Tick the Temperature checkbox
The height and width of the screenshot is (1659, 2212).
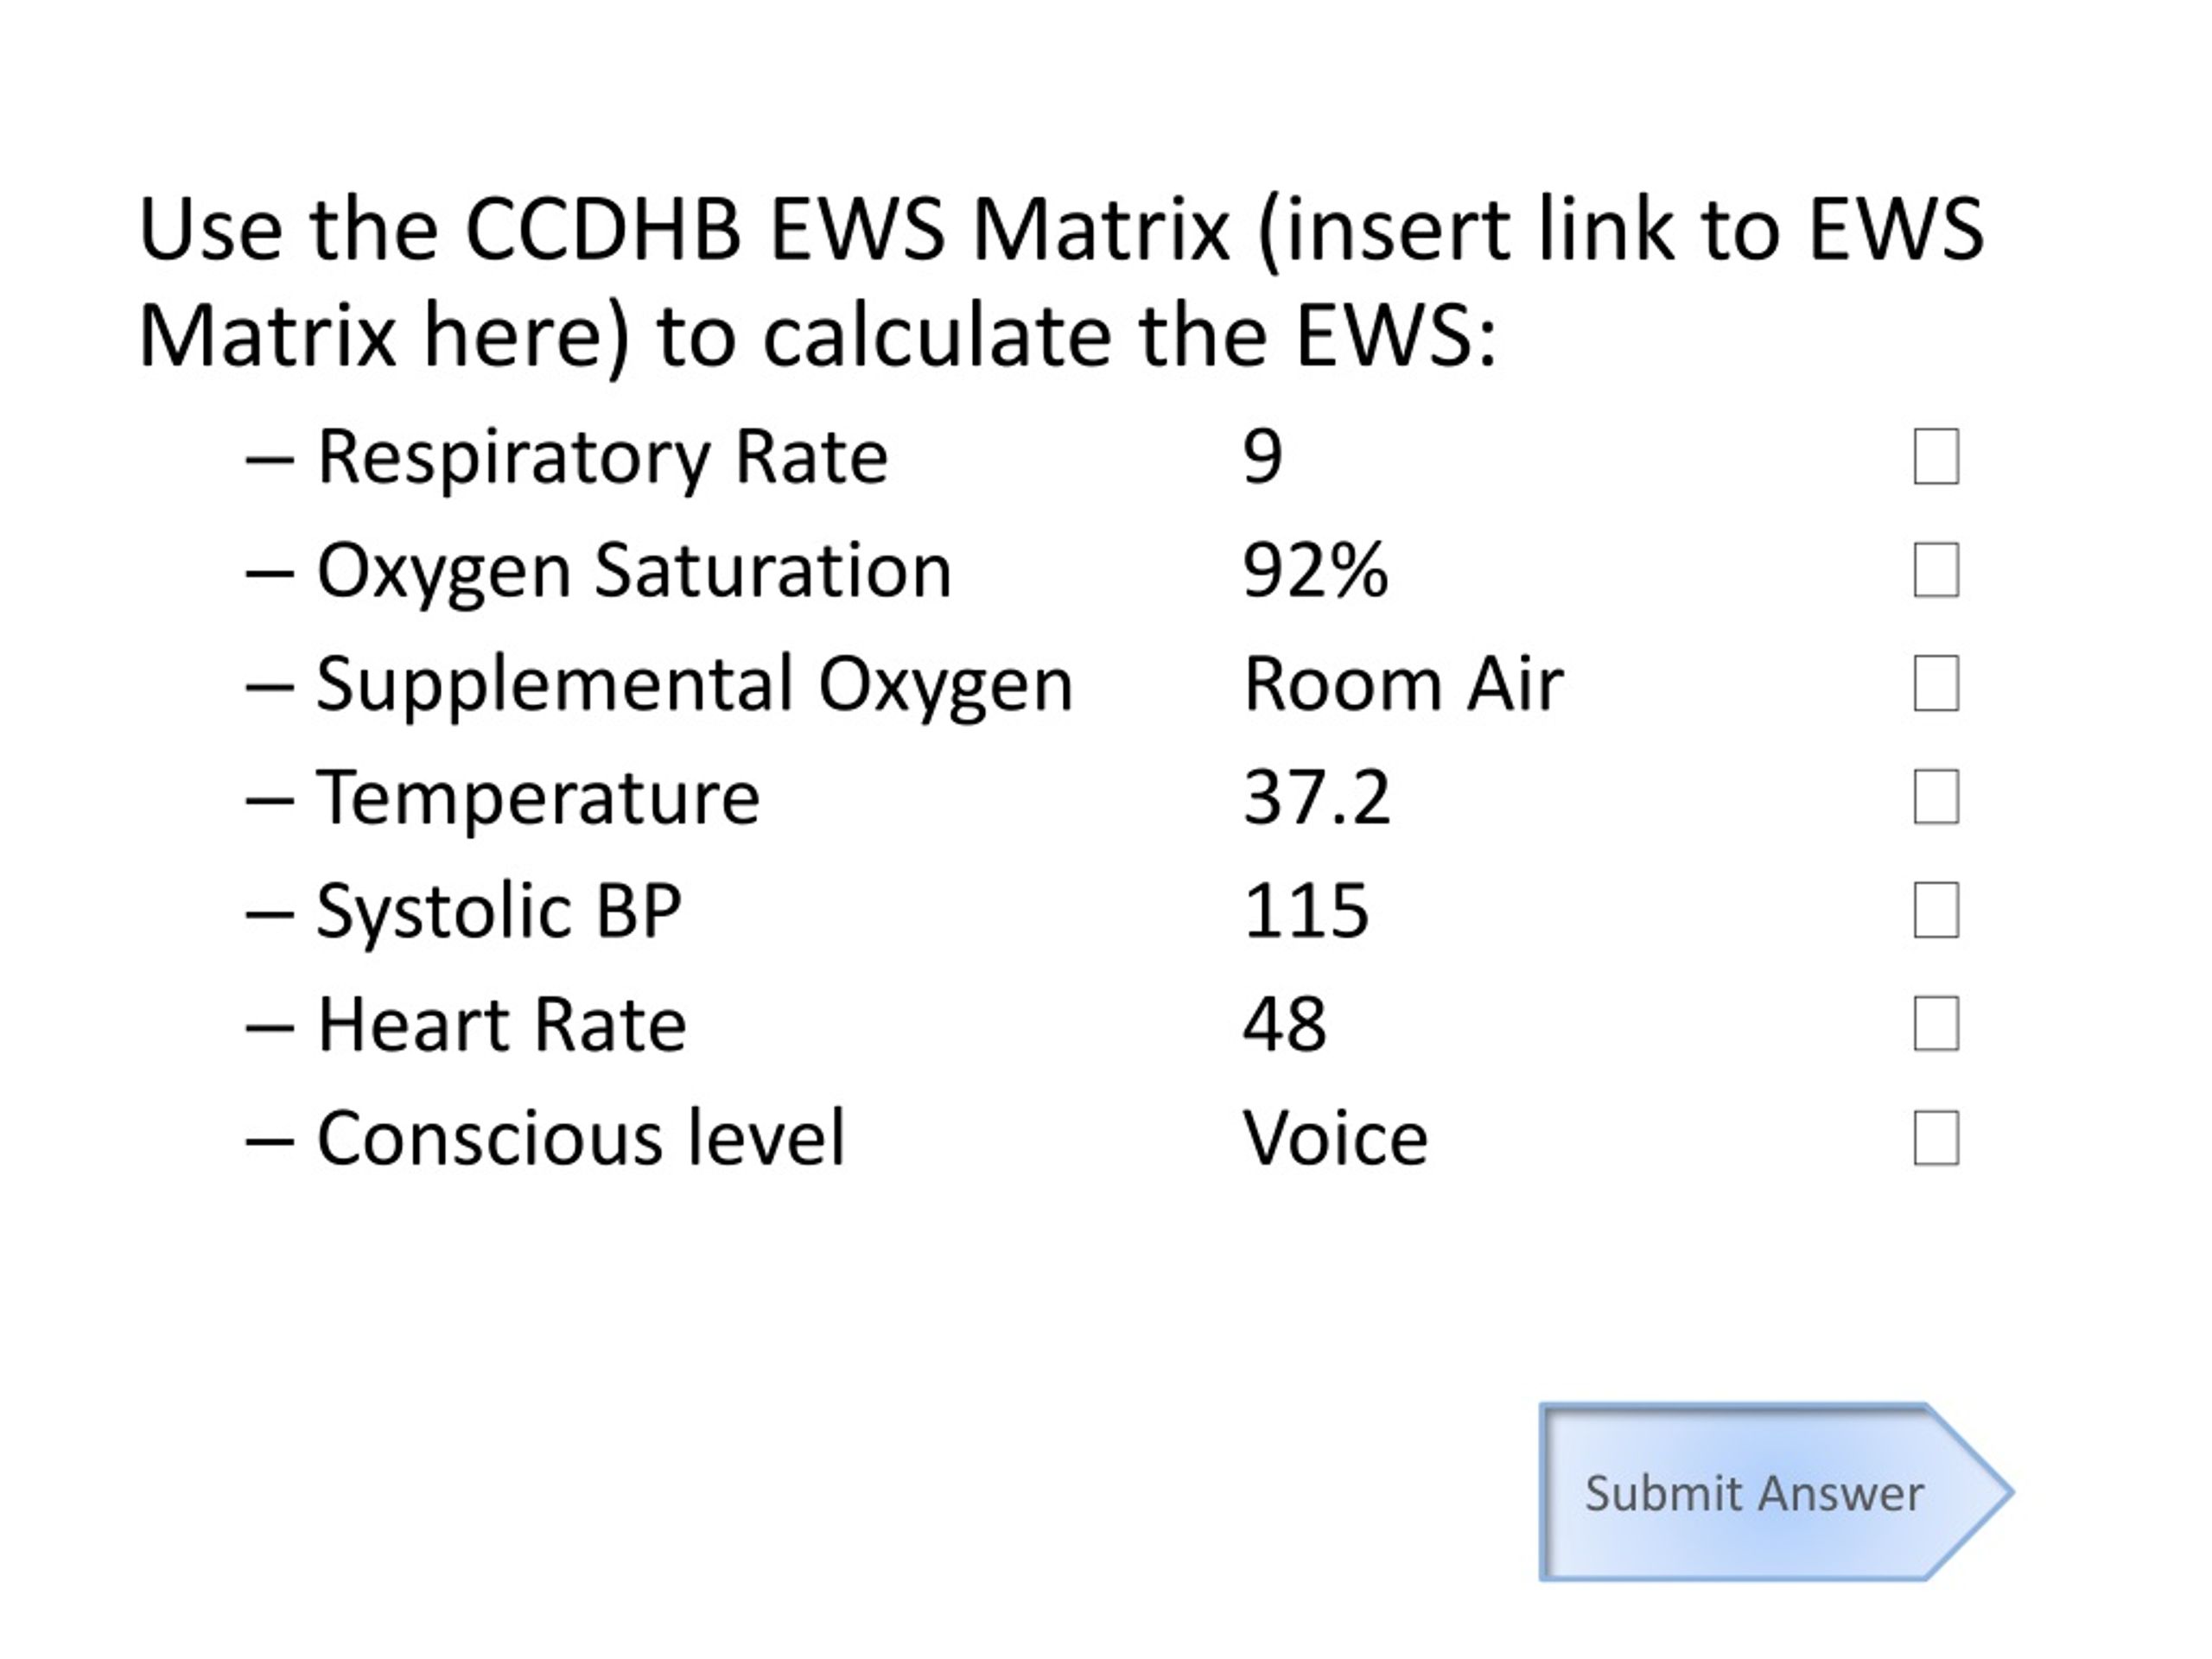pyautogui.click(x=1936, y=796)
